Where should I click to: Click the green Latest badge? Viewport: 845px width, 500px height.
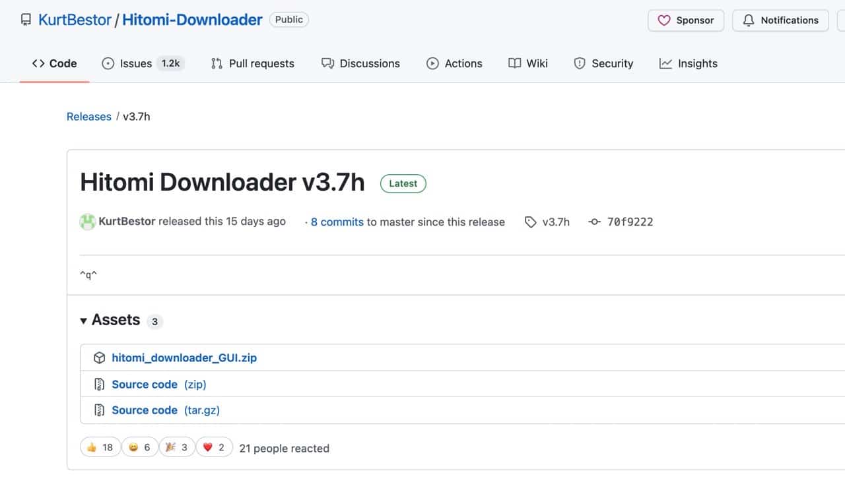tap(403, 183)
